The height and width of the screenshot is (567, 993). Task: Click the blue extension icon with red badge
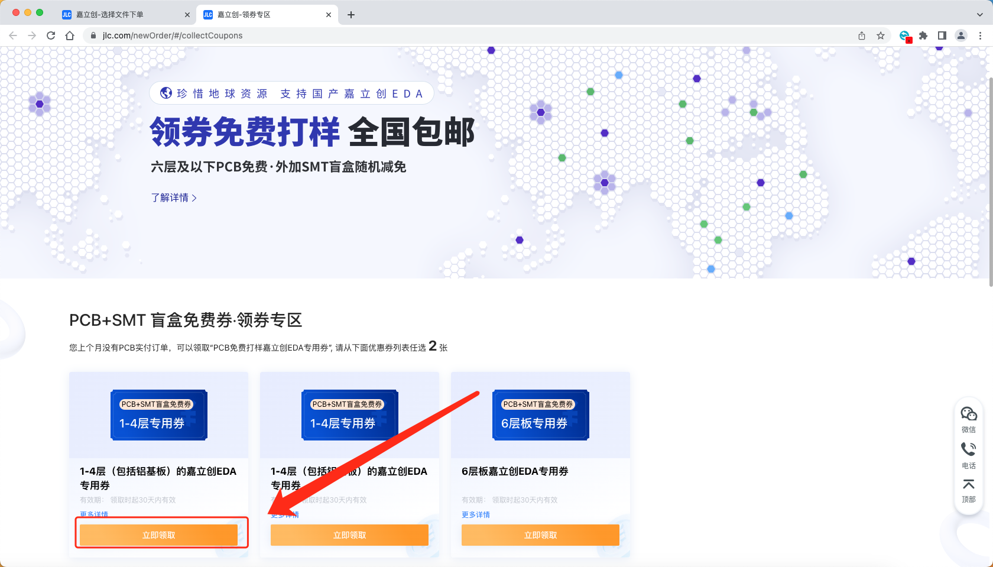click(905, 36)
